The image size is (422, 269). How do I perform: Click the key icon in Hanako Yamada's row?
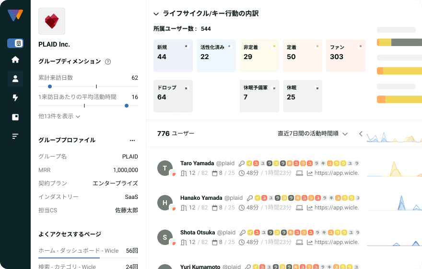[x=250, y=198]
